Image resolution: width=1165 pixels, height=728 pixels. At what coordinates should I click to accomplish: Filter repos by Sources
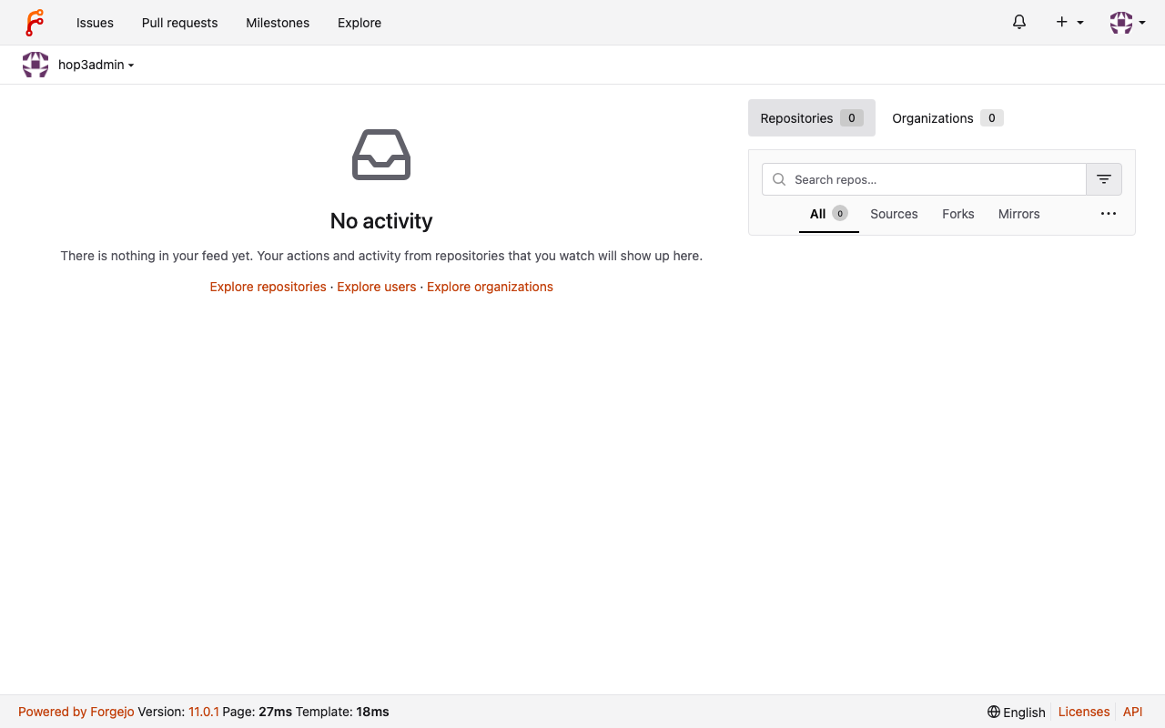(x=894, y=214)
